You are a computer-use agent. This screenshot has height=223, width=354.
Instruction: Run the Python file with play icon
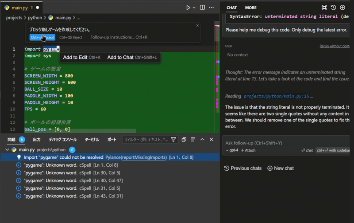click(x=188, y=8)
